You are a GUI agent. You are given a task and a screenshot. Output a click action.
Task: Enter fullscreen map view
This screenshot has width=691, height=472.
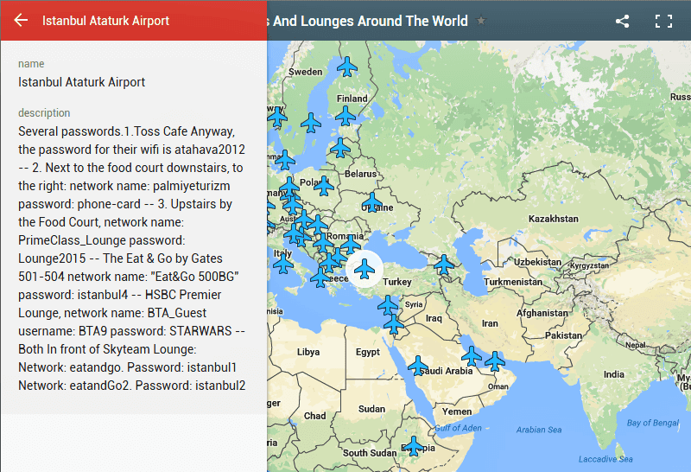[x=663, y=22]
